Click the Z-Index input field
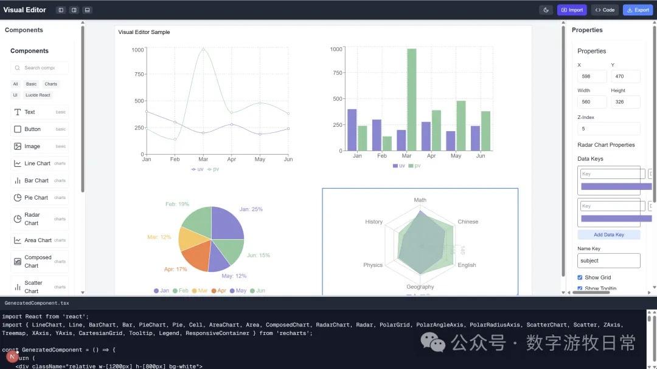This screenshot has height=369, width=657. (608, 129)
